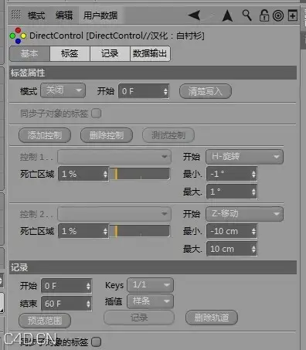The image size is (306, 350).
Task: Click the 标签属性 section header bar
Action: (x=153, y=73)
